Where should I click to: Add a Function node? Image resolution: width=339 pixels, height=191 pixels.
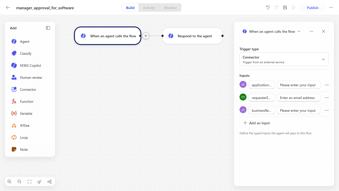click(x=30, y=101)
